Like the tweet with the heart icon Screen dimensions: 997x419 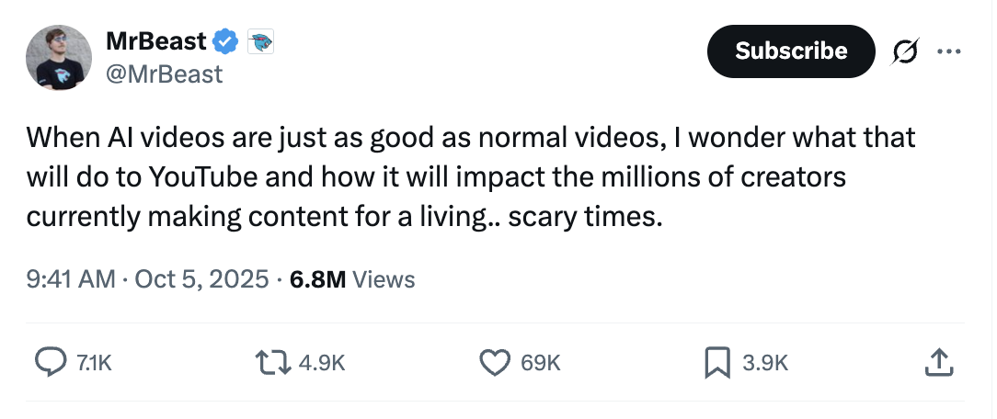494,363
